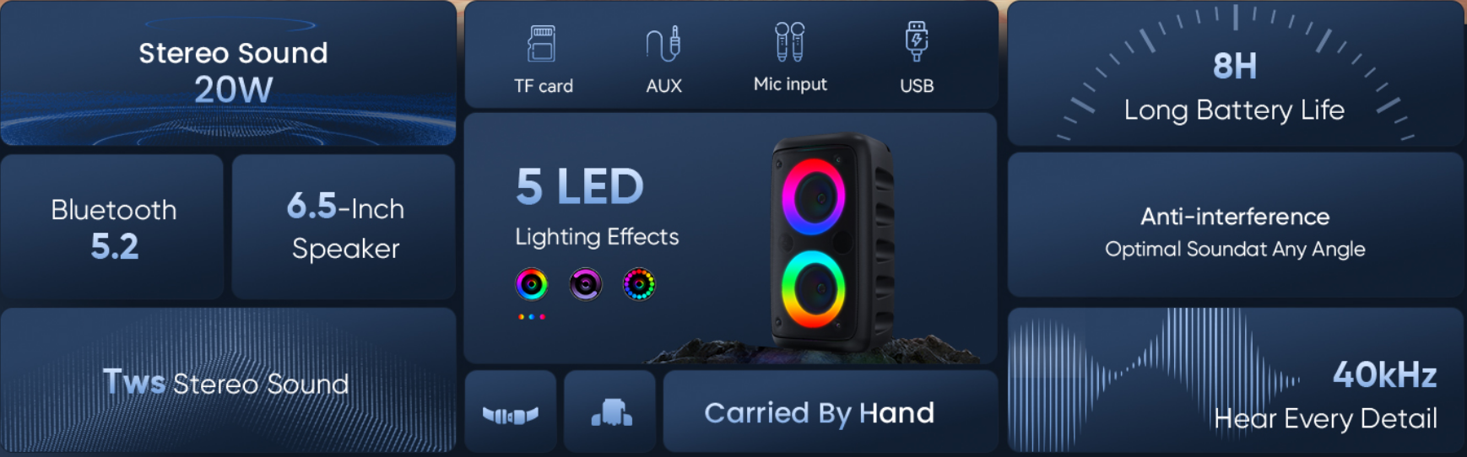The height and width of the screenshot is (457, 1467).
Task: Click the speaker product image
Action: [x=831, y=242]
